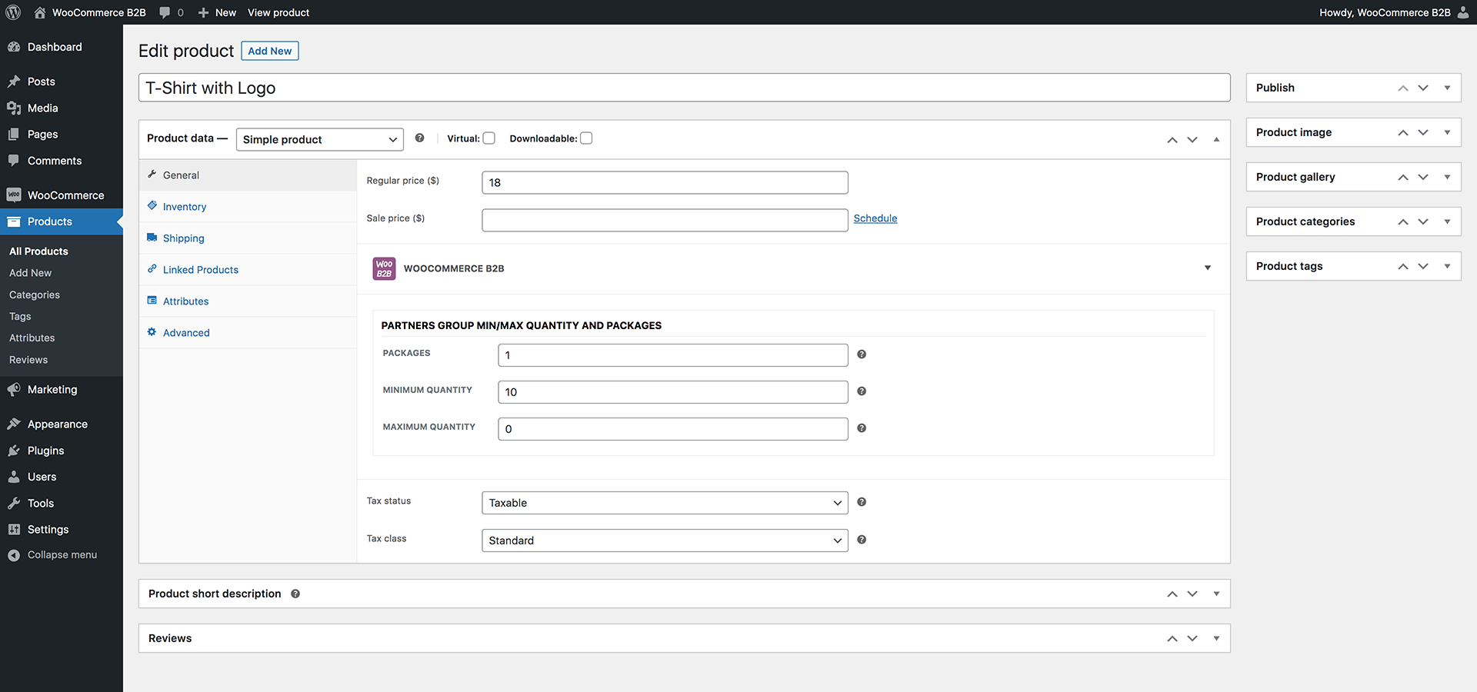Click the Schedule sale price link
This screenshot has height=692, width=1477.
tap(875, 218)
